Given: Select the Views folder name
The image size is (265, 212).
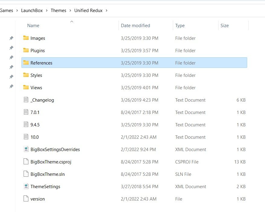Looking at the screenshot, I should (36, 88).
